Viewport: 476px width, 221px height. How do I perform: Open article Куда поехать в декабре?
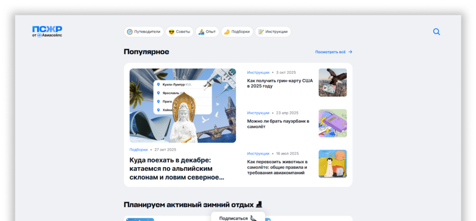(x=177, y=169)
